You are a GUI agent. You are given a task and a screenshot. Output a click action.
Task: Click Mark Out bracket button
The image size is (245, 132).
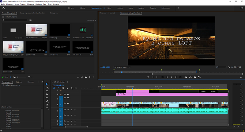tap(157, 77)
